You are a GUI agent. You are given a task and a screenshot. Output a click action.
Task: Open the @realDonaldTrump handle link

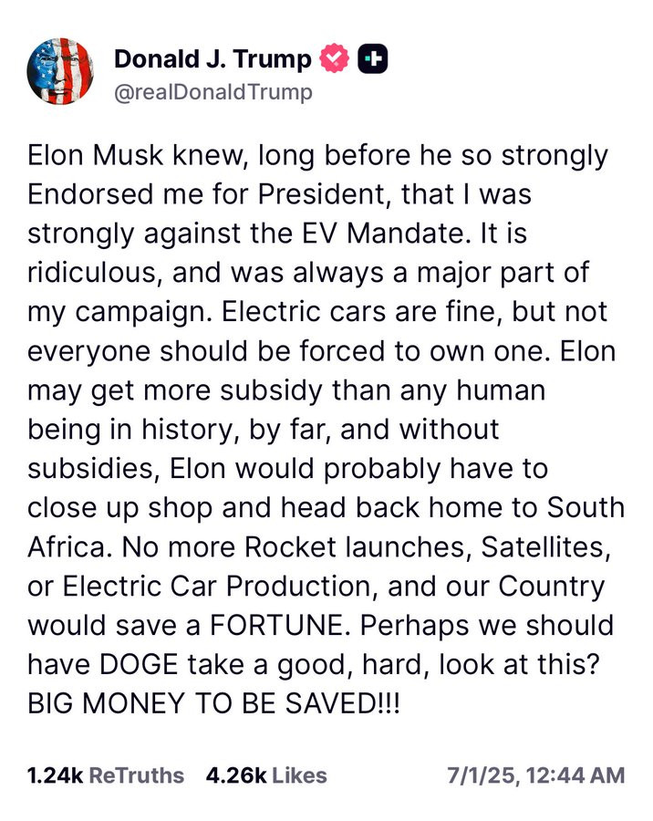[x=213, y=91]
